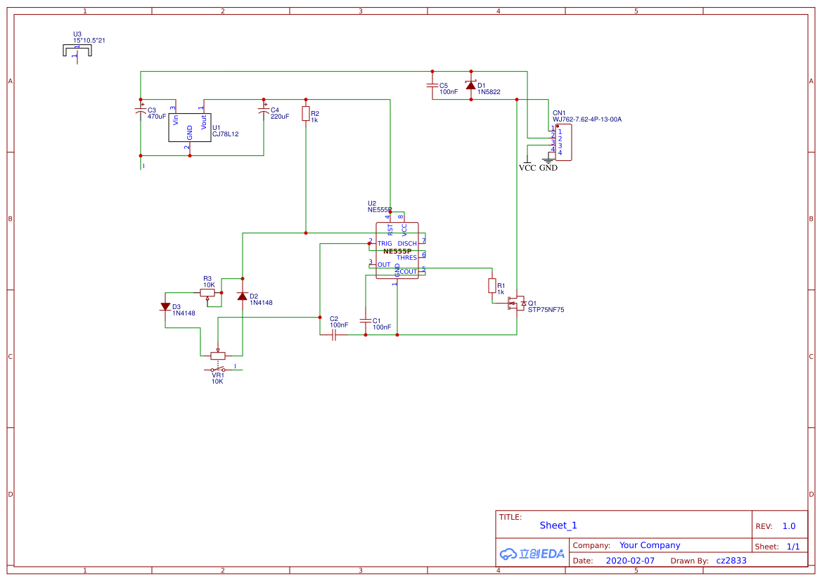Click the '220uF' value of C4
This screenshot has height=581, width=822.
[x=280, y=117]
